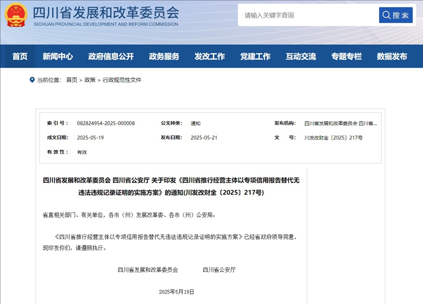Click the truncated 发布机构 value text
The image size is (423, 304).
[x=341, y=123]
